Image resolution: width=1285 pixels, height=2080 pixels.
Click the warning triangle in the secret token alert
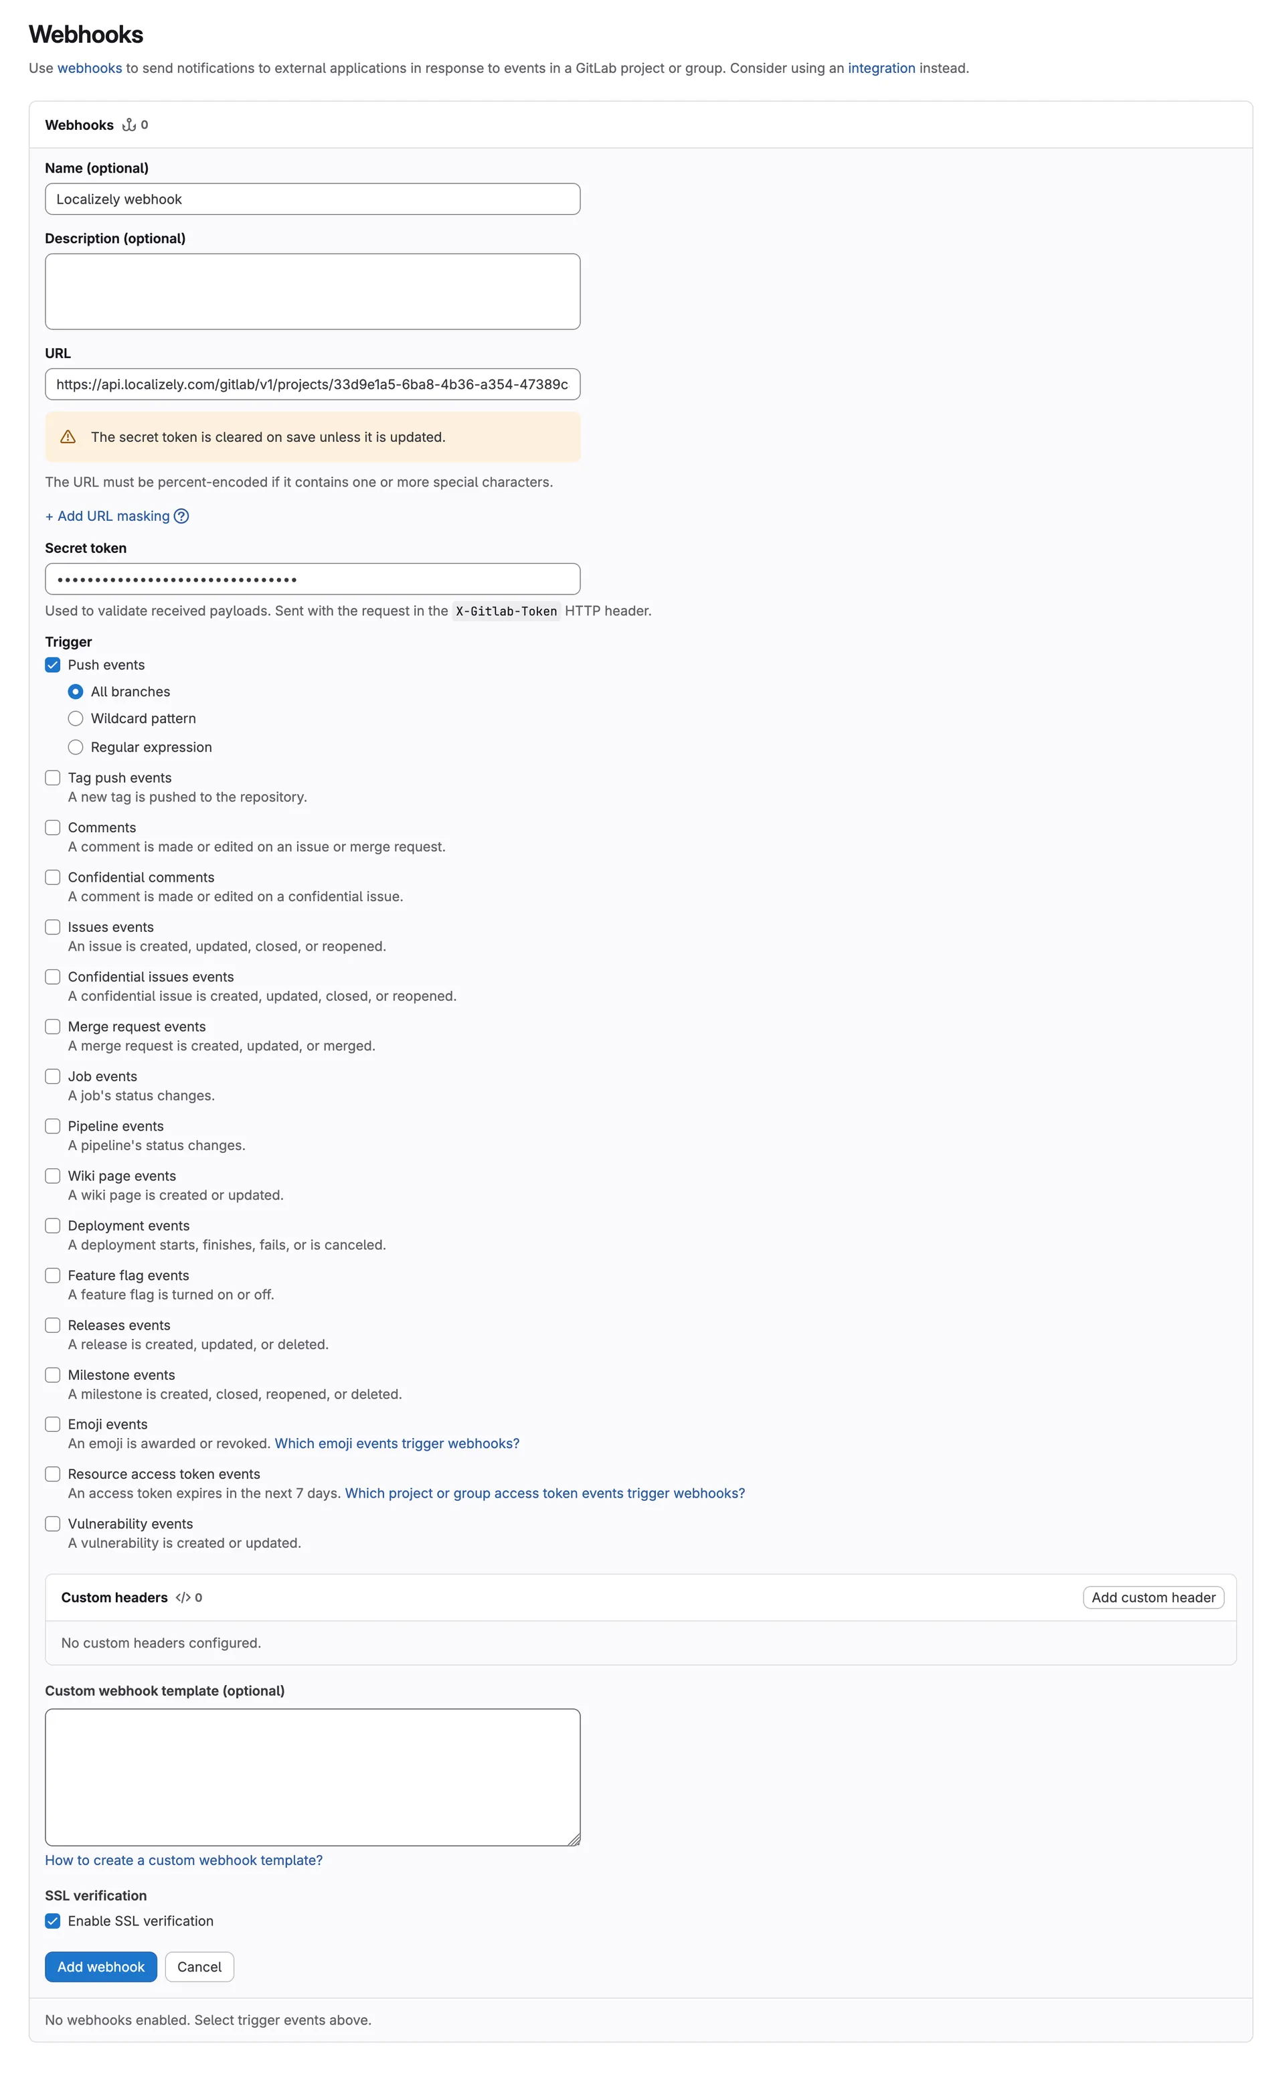(68, 437)
